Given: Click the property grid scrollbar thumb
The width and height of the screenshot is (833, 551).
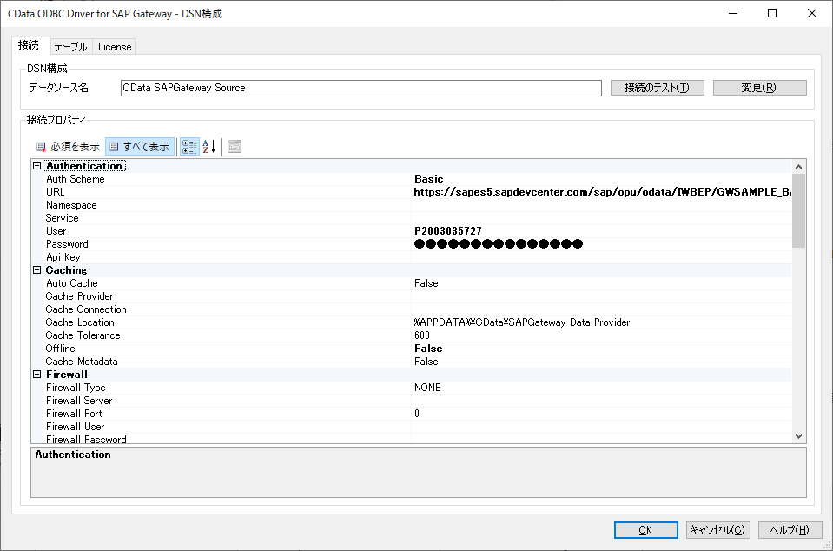Looking at the screenshot, I should (798, 210).
